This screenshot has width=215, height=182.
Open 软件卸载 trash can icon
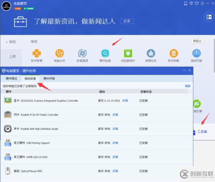click(174, 53)
